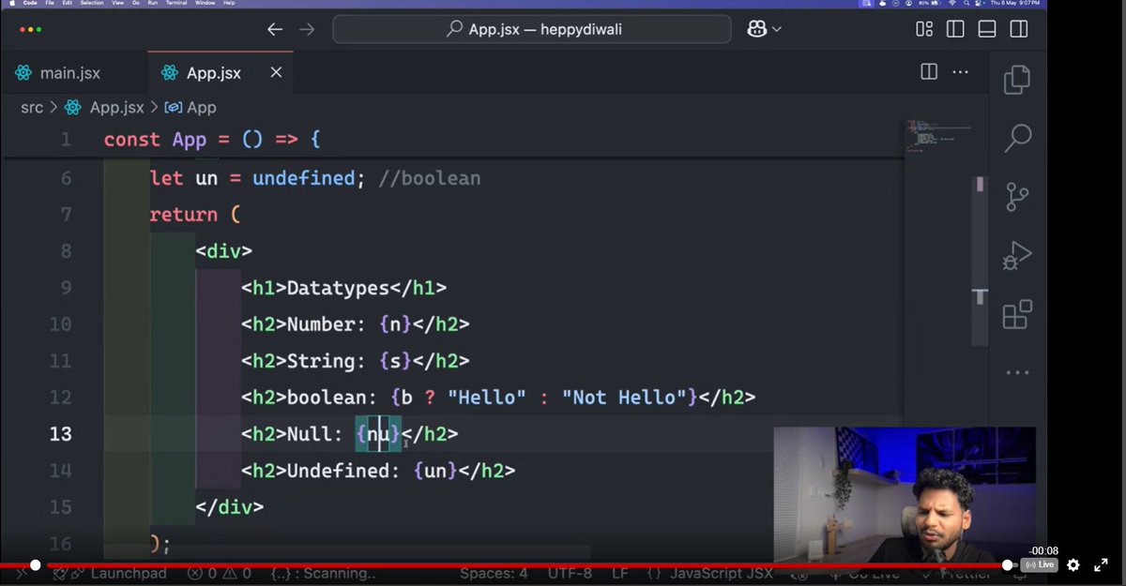Click the errors count icon in status bar
This screenshot has height=586, width=1126.
tap(194, 573)
